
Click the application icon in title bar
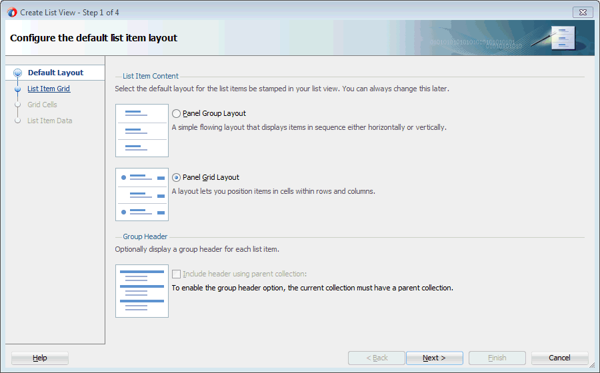[12, 12]
